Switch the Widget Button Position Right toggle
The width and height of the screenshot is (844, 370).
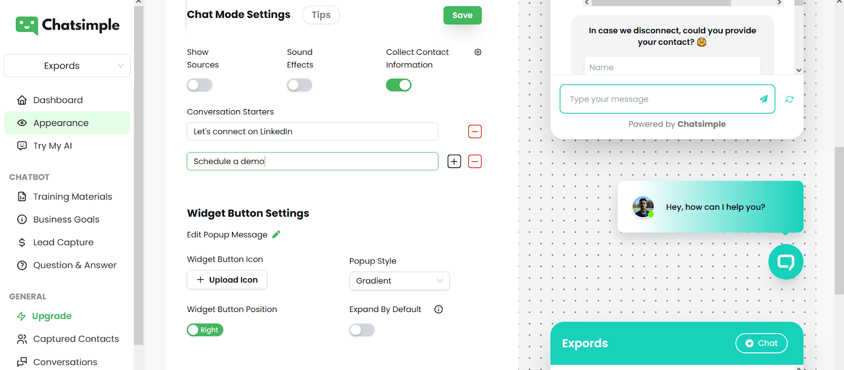pos(205,330)
